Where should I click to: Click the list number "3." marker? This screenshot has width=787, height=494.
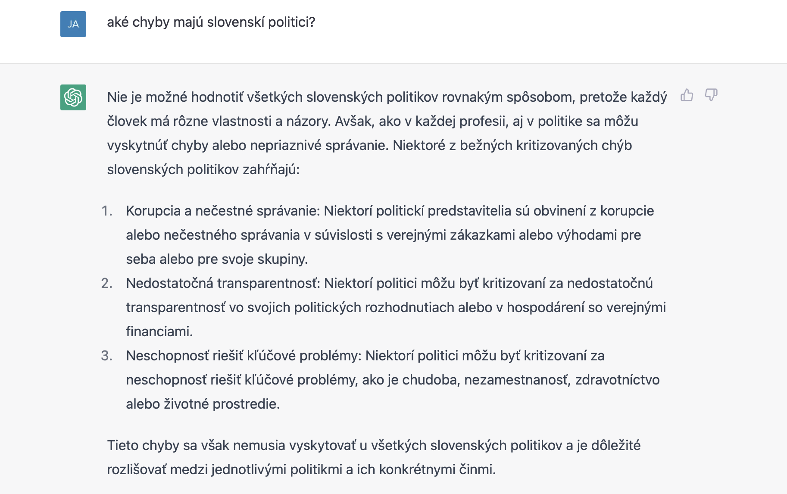pos(107,356)
